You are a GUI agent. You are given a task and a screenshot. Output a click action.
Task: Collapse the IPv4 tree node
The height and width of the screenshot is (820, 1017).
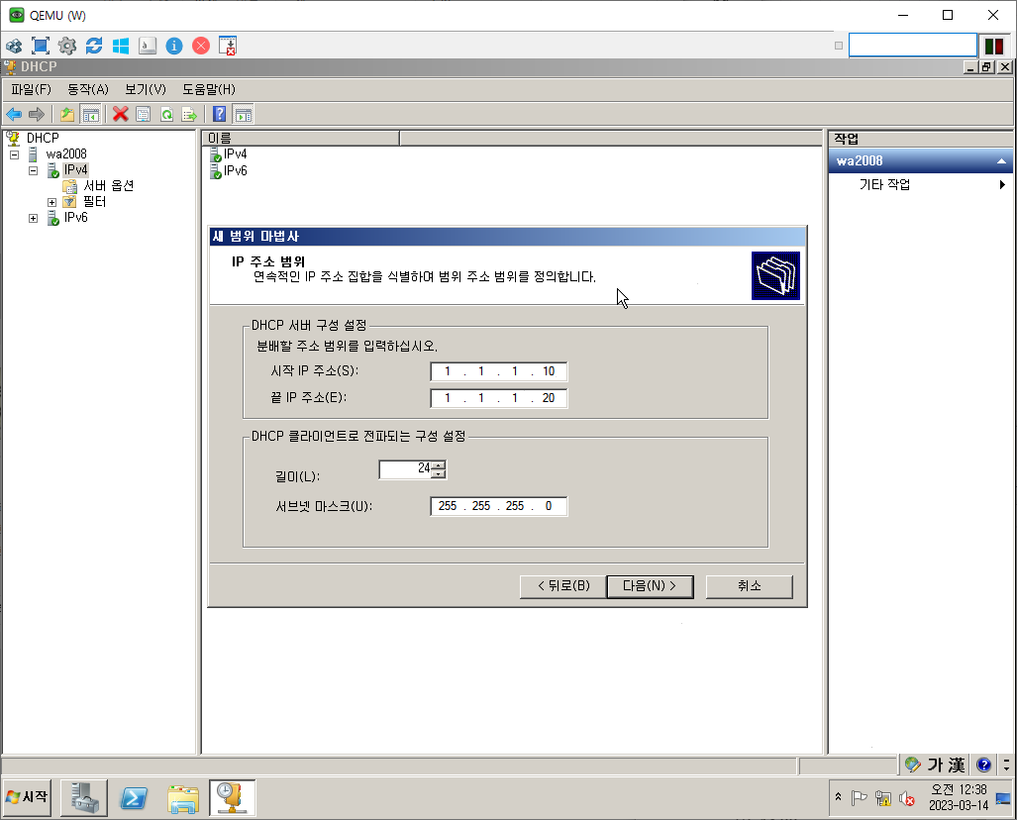coord(33,170)
